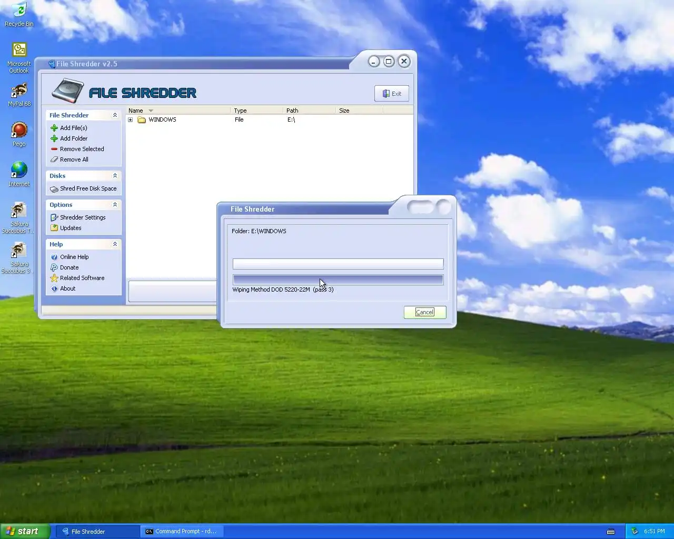Click the Updates package icon
The image size is (674, 539).
click(x=54, y=228)
